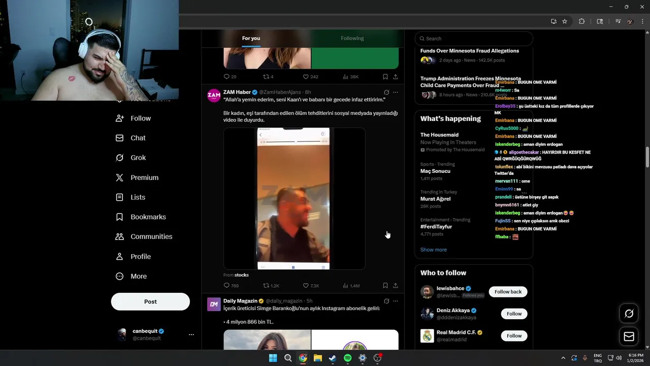Expand Show more under What's happening
Screen dimensions: 650x366
(434, 250)
